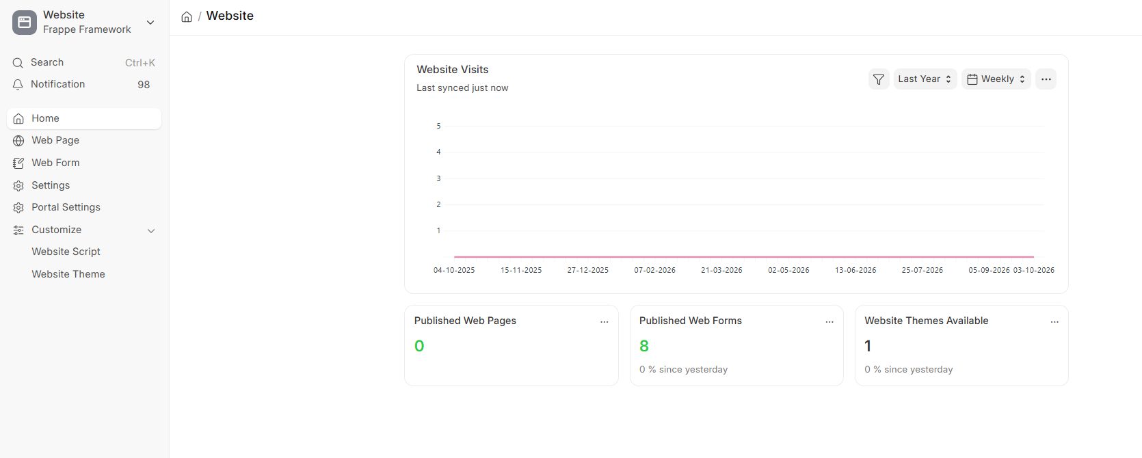
Task: Click the Customize sliders icon
Action: [18, 230]
